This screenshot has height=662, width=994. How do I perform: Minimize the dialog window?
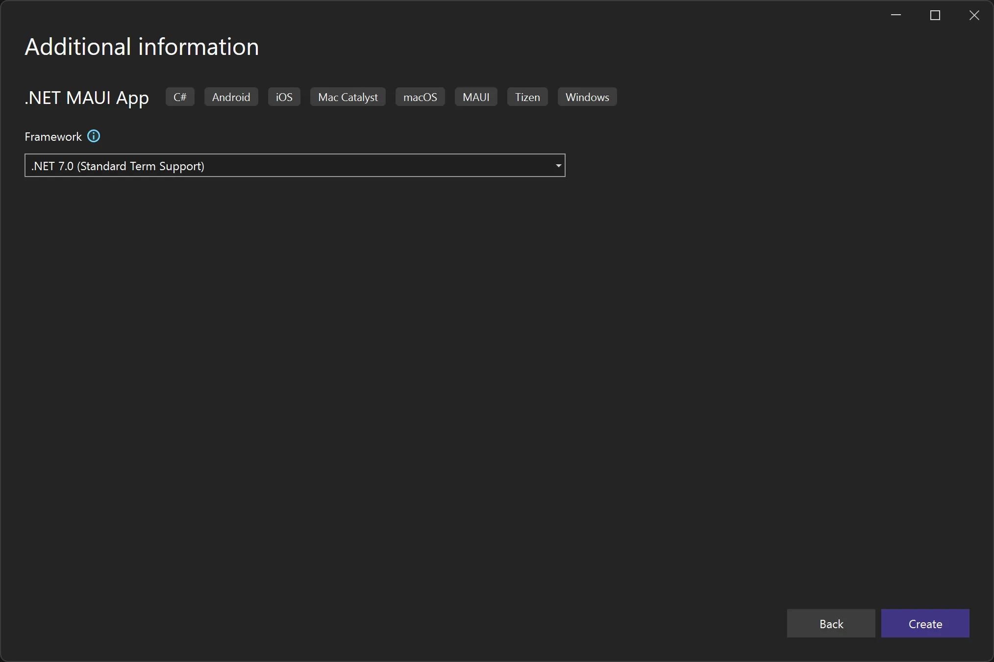pyautogui.click(x=896, y=15)
